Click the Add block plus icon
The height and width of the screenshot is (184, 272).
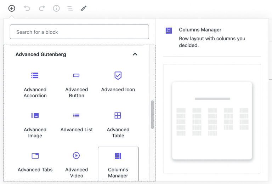(x=12, y=8)
